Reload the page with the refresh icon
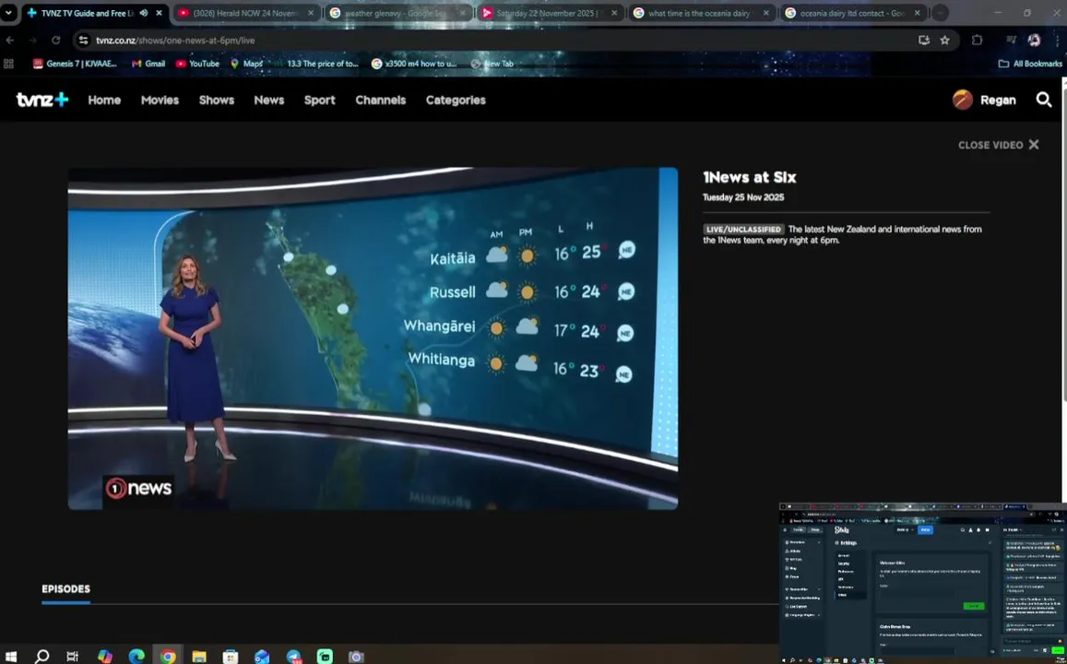1067x664 pixels. (x=56, y=41)
